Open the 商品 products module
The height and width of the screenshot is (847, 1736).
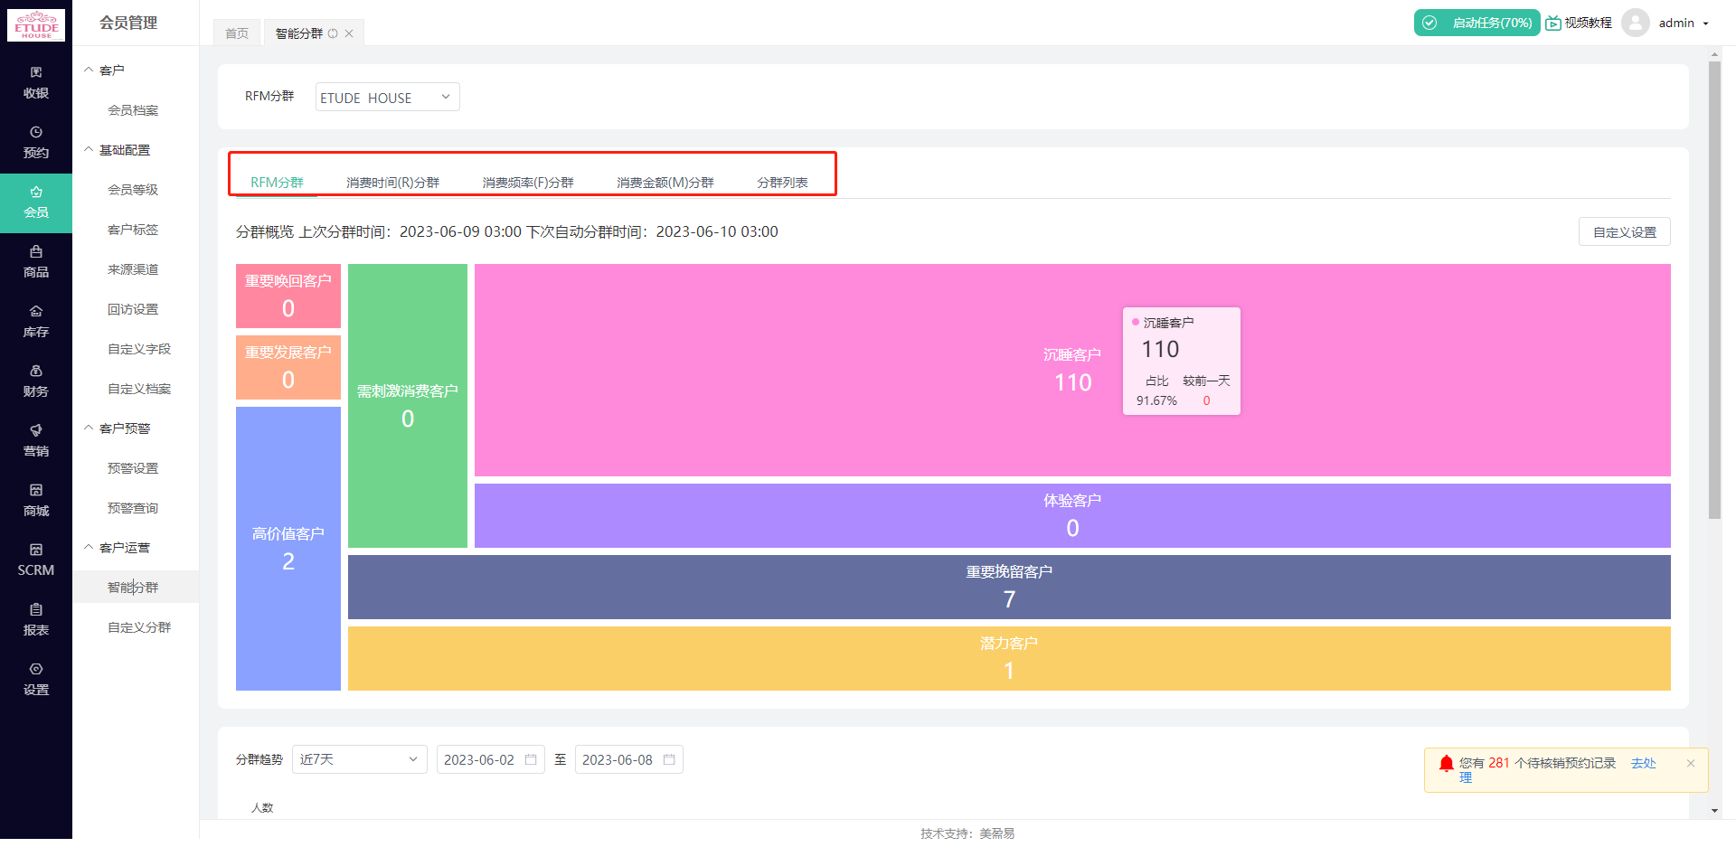(x=36, y=262)
